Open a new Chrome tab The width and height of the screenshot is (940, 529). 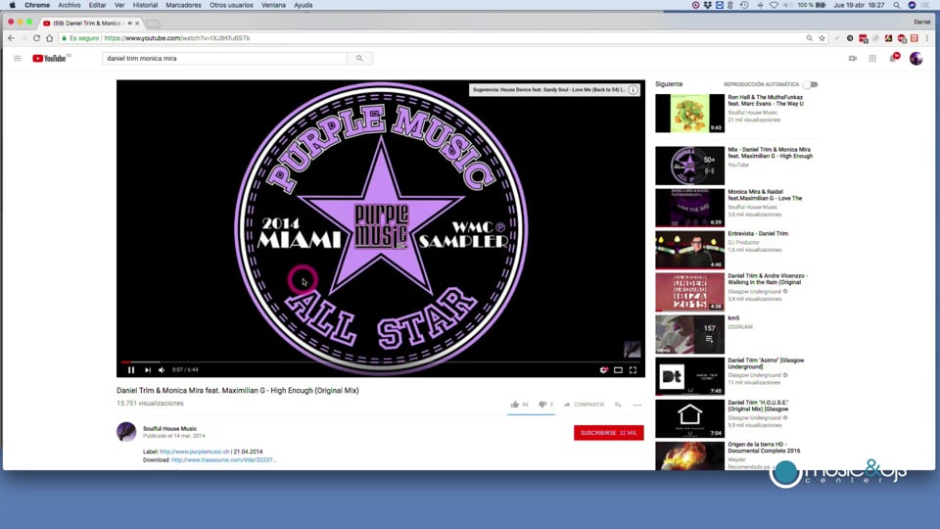pyautogui.click(x=153, y=24)
